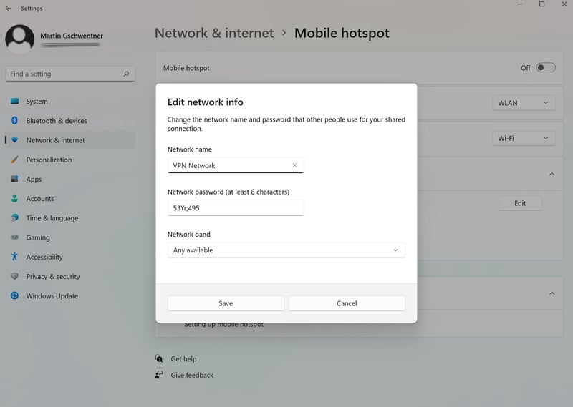Open the Network band dropdown
This screenshot has height=407, width=573.
286,250
